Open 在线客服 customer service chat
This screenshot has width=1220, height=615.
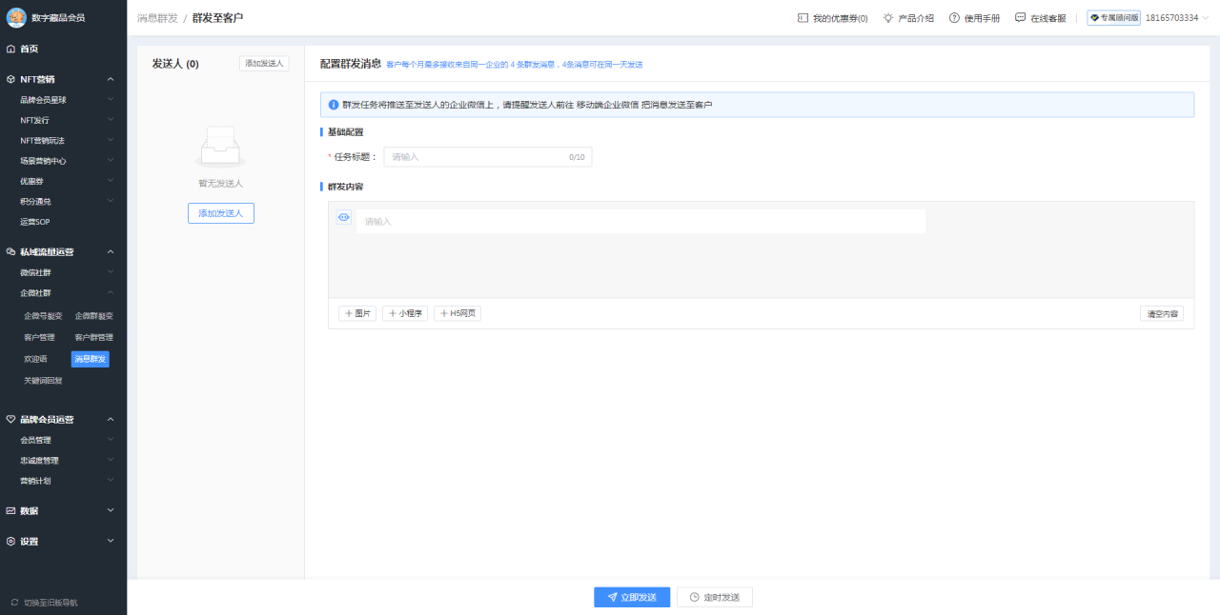pos(1019,17)
